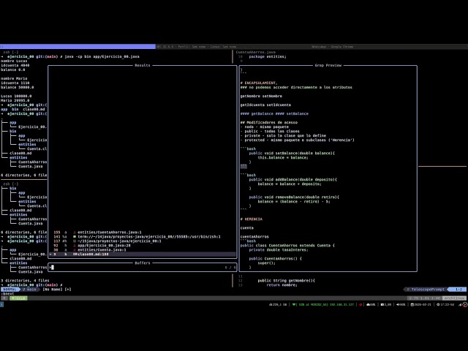Click the TelescopePrompt filetype label
468x351 pixels.
click(428, 289)
